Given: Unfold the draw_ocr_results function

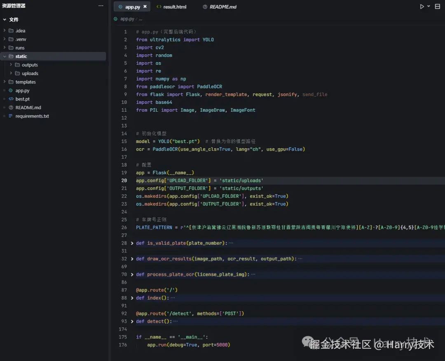Looking at the screenshot, I should pos(132,259).
